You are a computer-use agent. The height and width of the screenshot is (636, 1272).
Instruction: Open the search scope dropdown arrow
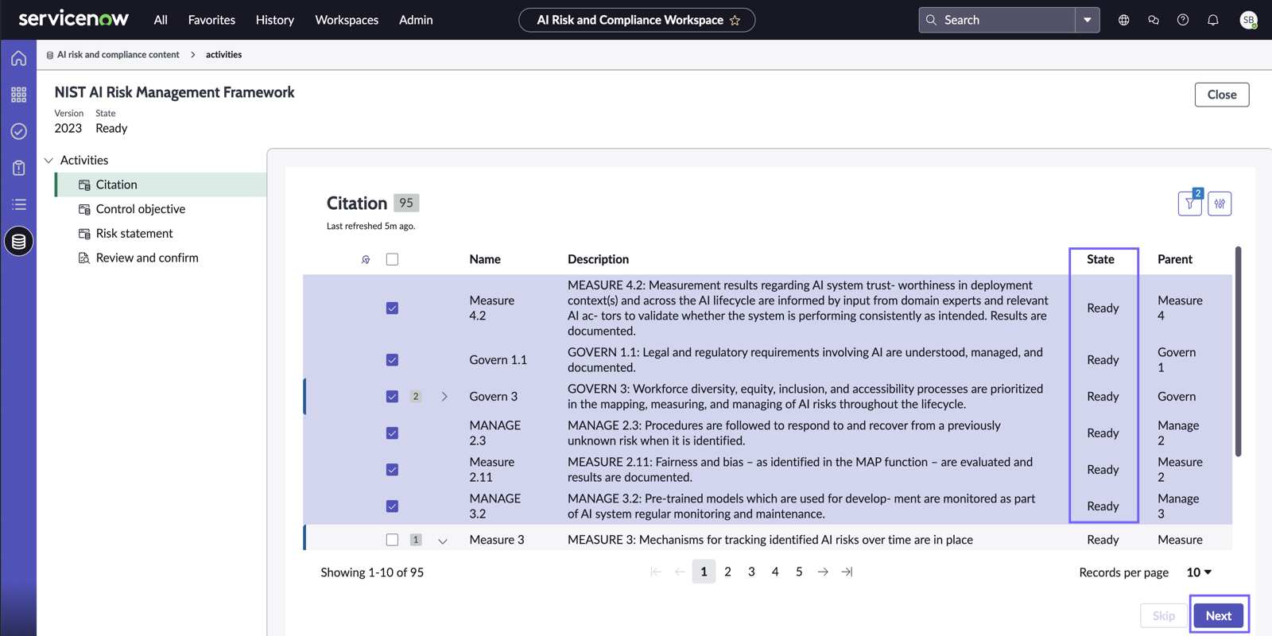pos(1088,20)
